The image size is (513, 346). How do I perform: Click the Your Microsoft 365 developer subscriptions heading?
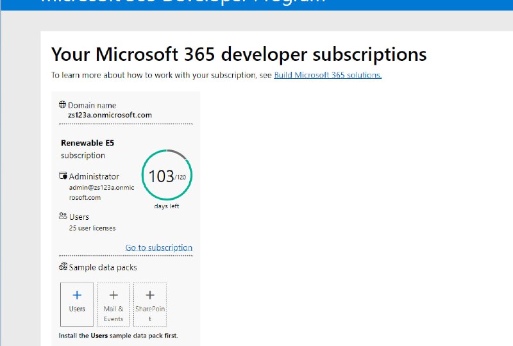239,54
